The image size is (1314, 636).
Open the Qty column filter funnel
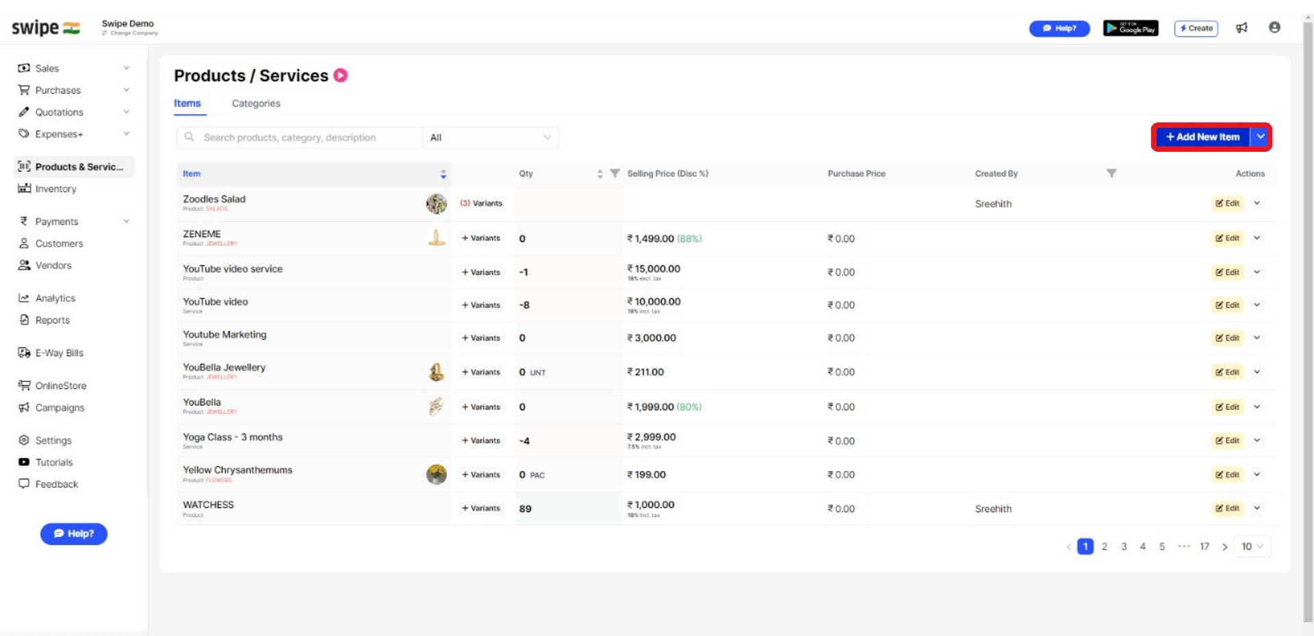pyautogui.click(x=615, y=174)
